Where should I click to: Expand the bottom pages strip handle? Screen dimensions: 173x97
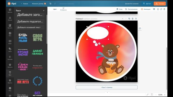click(107, 92)
